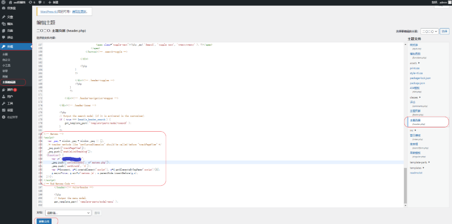Image resolution: width=452 pixels, height=224 pixels.
Task: Open style.css stylesheet file
Action: pyautogui.click(x=413, y=45)
